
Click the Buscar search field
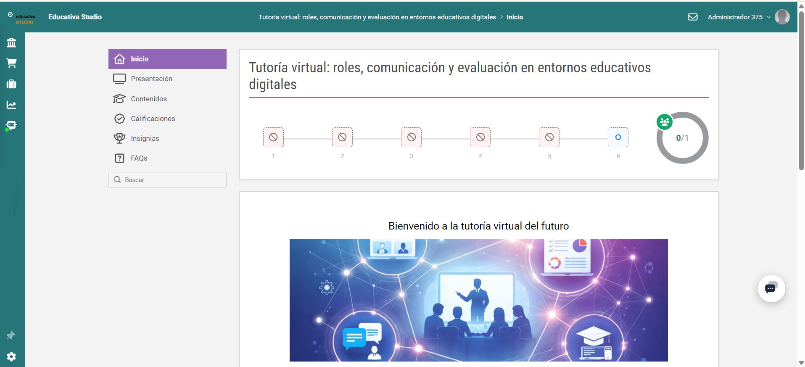[x=167, y=180]
